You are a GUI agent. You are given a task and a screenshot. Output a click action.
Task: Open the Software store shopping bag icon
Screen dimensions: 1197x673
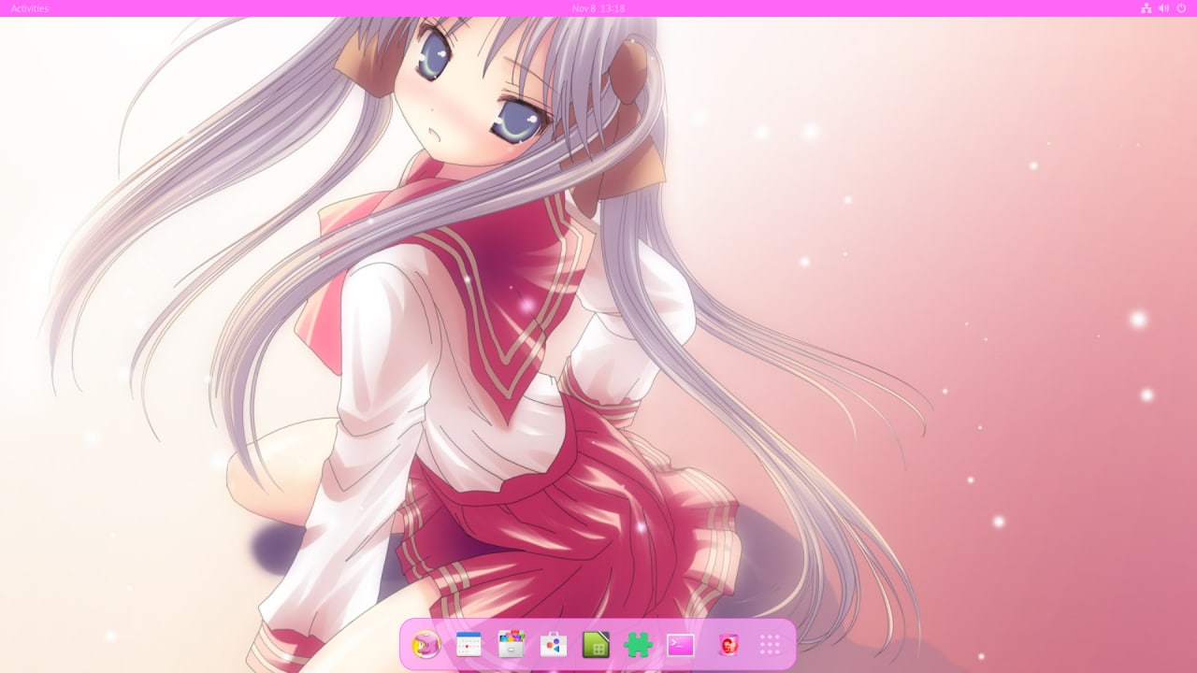click(554, 644)
